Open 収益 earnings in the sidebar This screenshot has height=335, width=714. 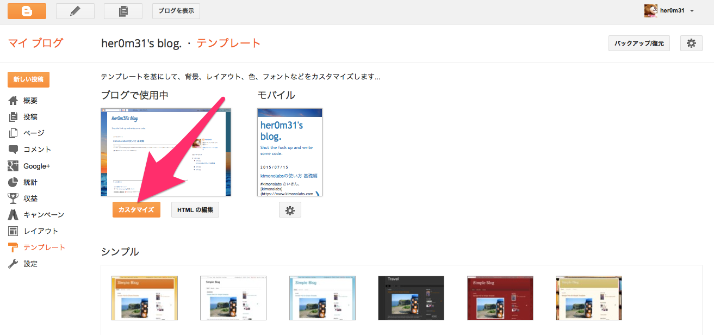tap(30, 198)
